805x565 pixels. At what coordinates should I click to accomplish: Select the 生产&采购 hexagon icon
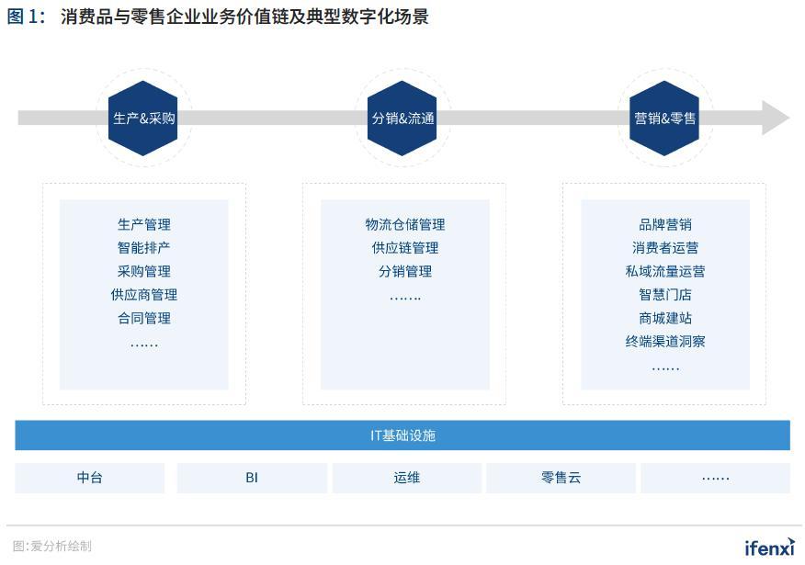point(142,118)
